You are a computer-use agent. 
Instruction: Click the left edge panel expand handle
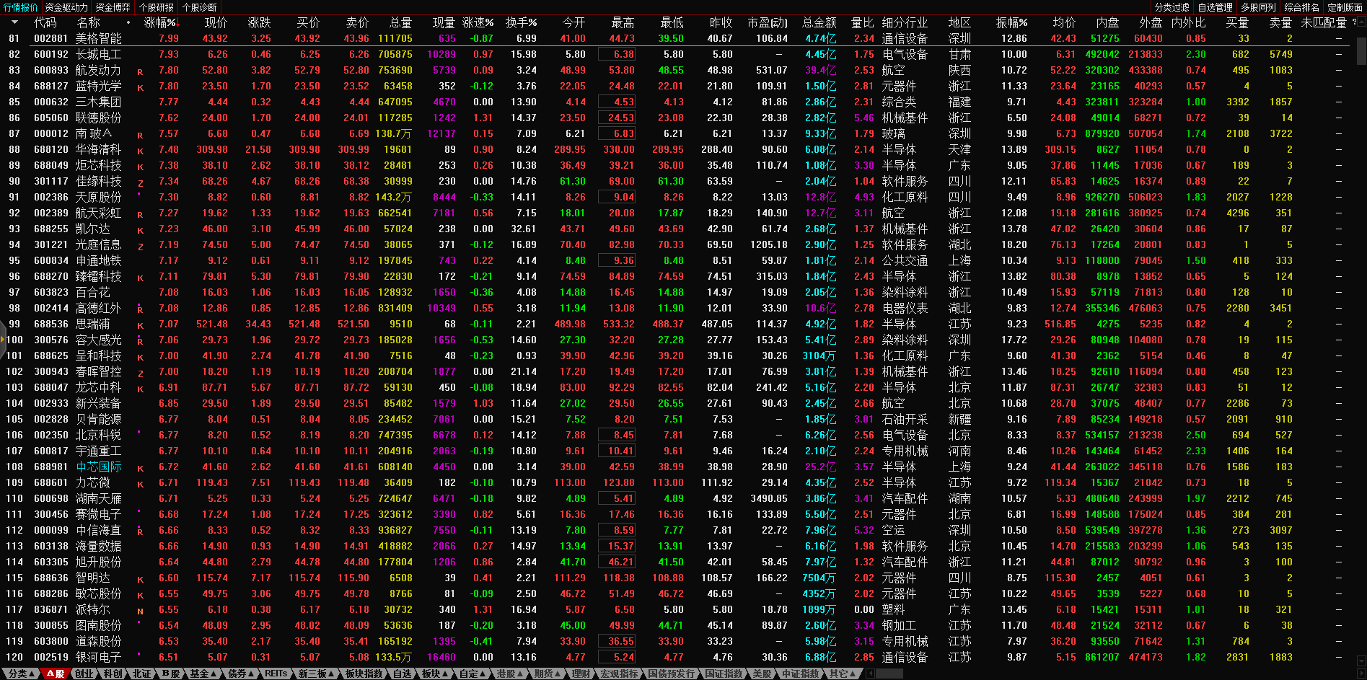pyautogui.click(x=3, y=339)
